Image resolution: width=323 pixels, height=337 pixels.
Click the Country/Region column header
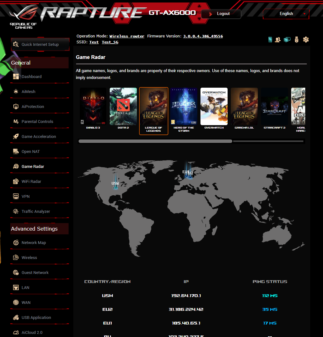107,281
